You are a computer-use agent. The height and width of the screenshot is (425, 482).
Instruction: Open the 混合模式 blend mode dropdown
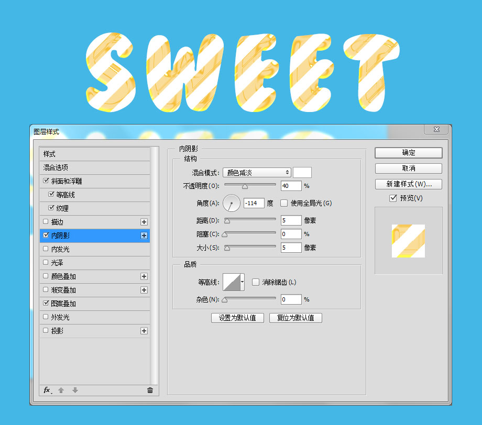tap(257, 172)
